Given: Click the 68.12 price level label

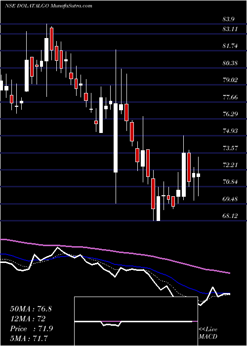Looking at the screenshot, I should click(x=230, y=216).
